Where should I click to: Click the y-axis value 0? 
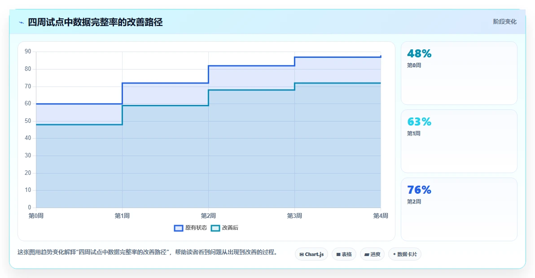(29, 207)
